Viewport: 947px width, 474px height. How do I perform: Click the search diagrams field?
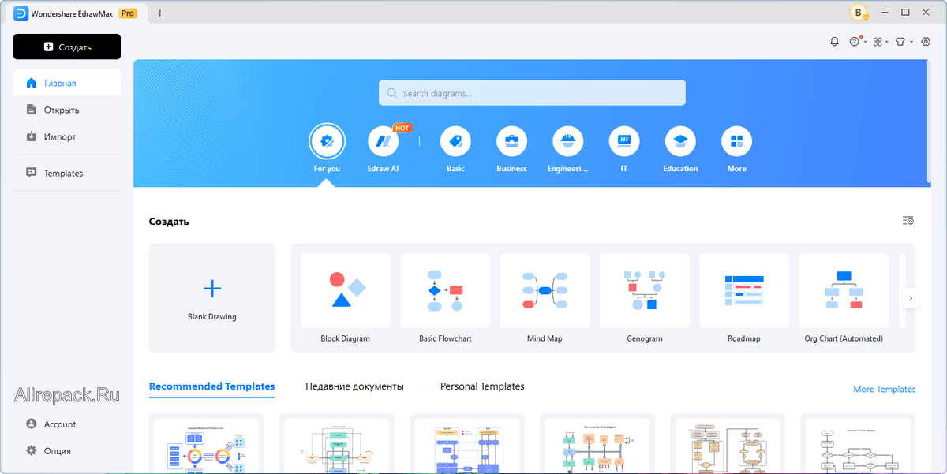(532, 93)
